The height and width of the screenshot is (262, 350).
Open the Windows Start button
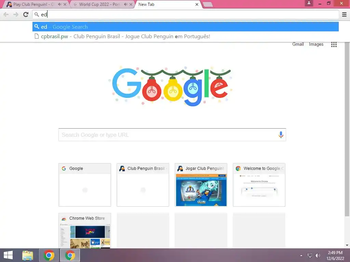click(8, 255)
